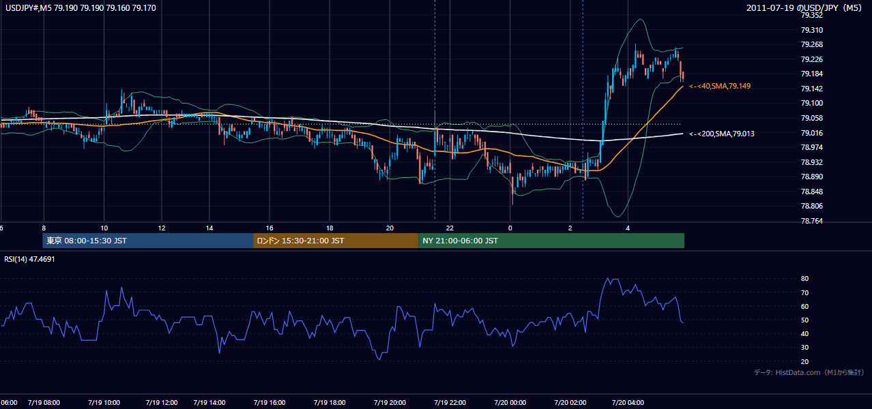The height and width of the screenshot is (409, 872).
Task: Click hour label 20 under price chart
Action: (390, 228)
